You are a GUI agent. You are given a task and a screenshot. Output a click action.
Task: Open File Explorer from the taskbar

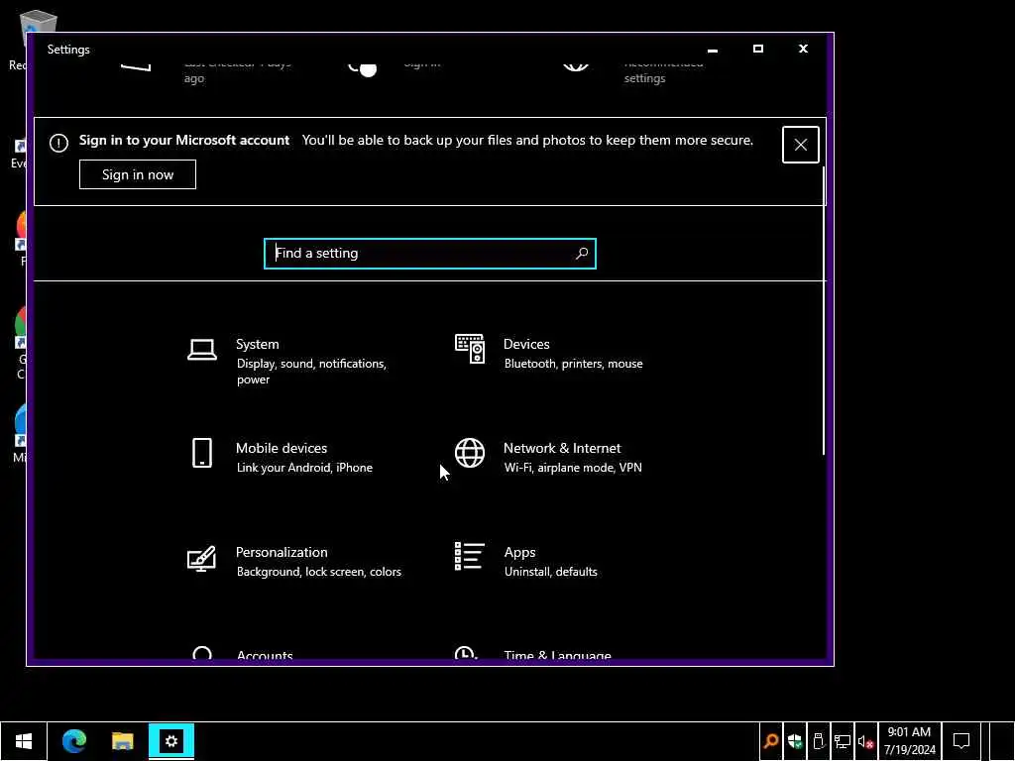[122, 741]
